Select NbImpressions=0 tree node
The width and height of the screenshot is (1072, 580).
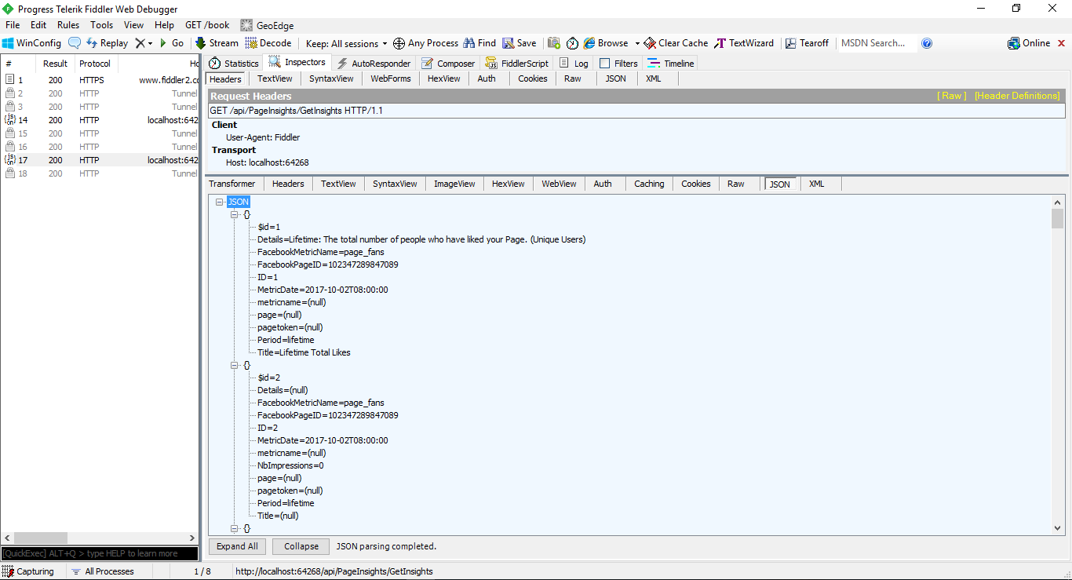290,465
